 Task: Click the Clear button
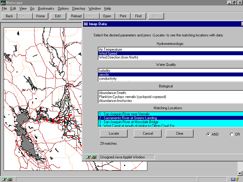[x=180, y=133]
